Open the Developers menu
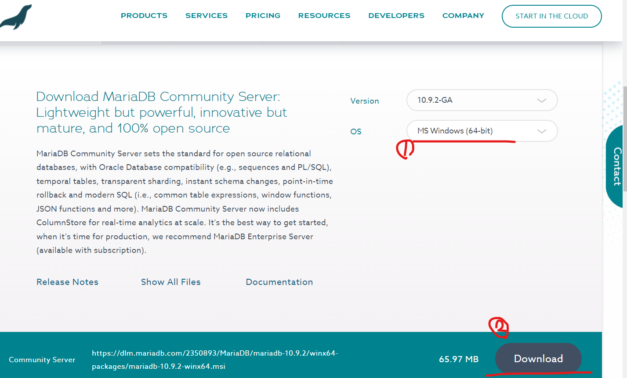 click(x=396, y=16)
